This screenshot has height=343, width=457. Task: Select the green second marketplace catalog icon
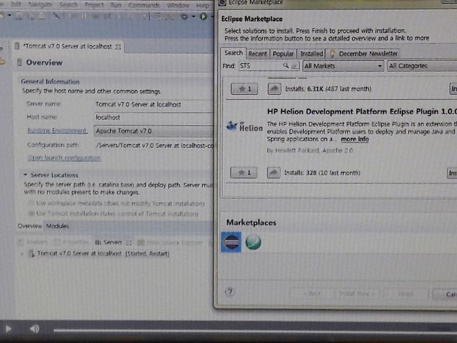253,243
